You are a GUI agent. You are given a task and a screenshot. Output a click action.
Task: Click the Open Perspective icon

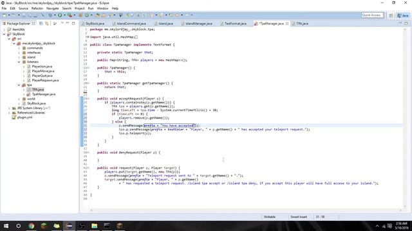click(391, 15)
